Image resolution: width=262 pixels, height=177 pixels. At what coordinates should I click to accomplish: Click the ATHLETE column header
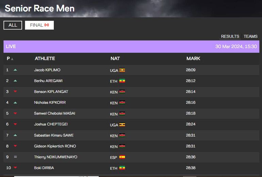click(x=45, y=59)
